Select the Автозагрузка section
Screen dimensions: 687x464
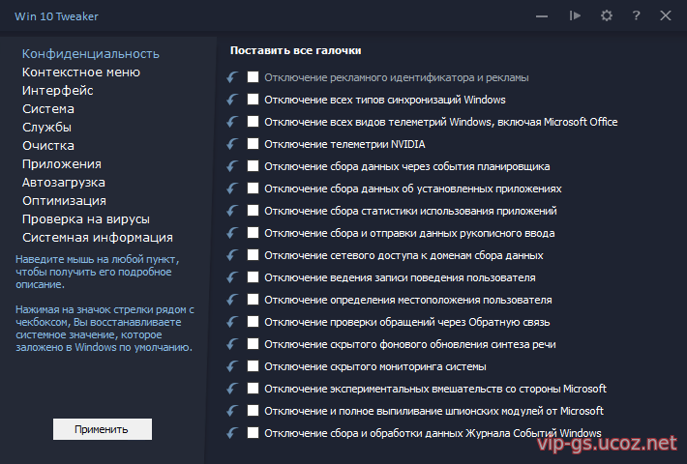tap(64, 183)
